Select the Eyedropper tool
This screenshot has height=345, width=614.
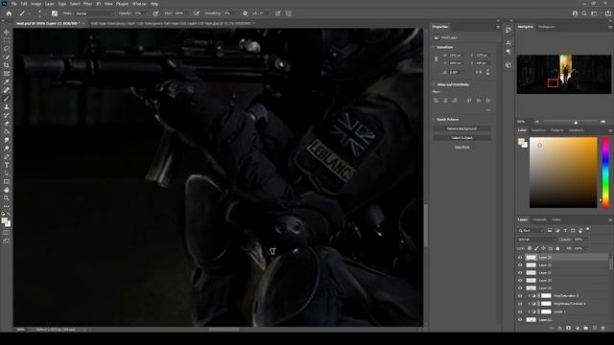(x=7, y=81)
